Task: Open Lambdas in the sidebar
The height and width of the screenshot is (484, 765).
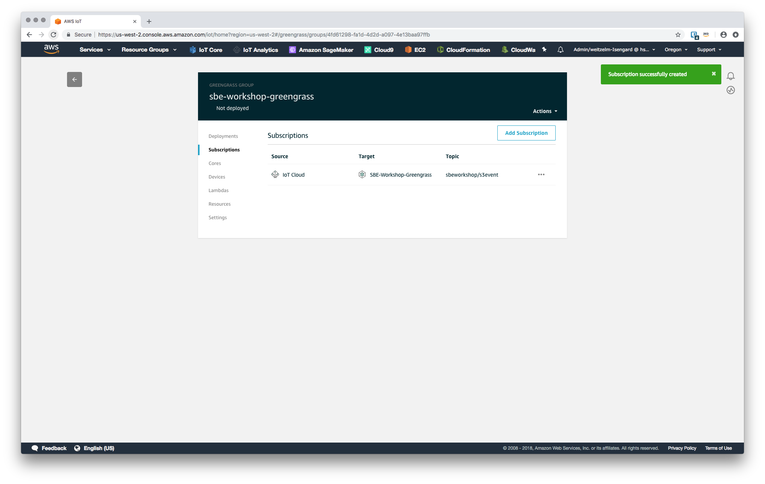Action: pos(219,190)
